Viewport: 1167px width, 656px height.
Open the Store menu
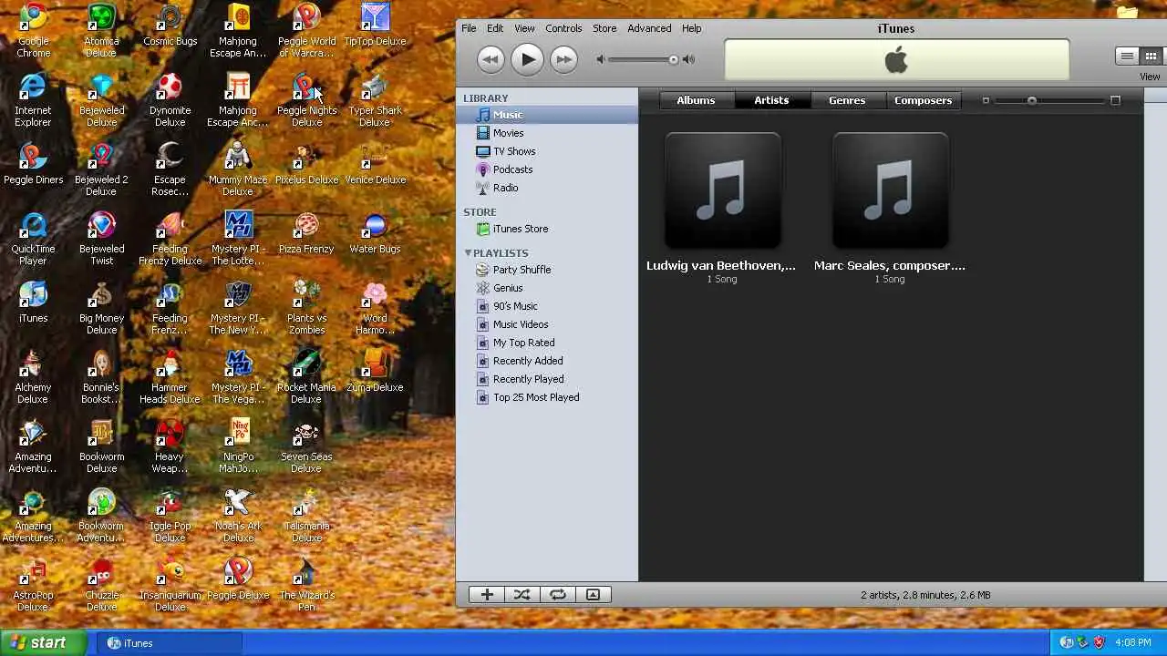click(604, 28)
